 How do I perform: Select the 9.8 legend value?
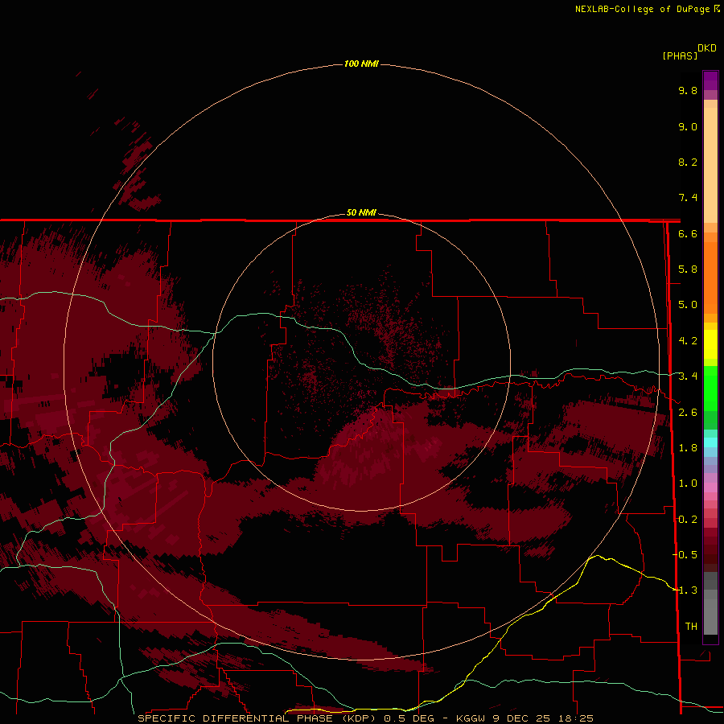(688, 90)
